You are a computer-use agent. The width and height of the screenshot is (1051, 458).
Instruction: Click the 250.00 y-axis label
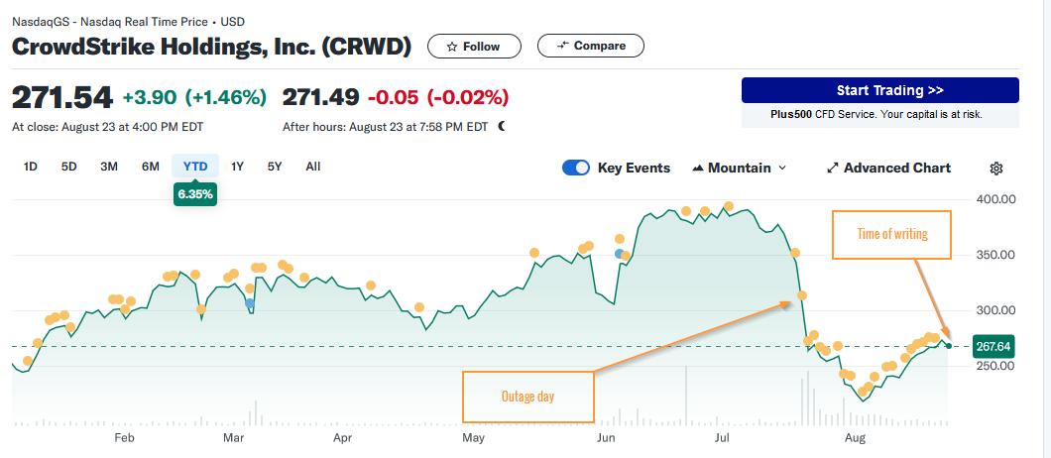tap(995, 366)
